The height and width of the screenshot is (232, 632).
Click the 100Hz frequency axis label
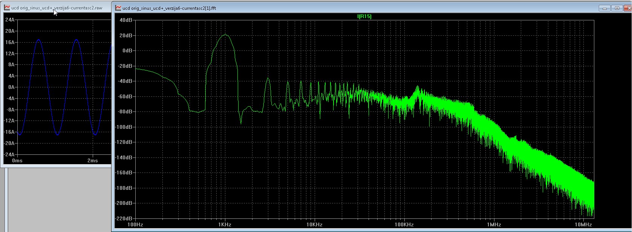coord(135,224)
